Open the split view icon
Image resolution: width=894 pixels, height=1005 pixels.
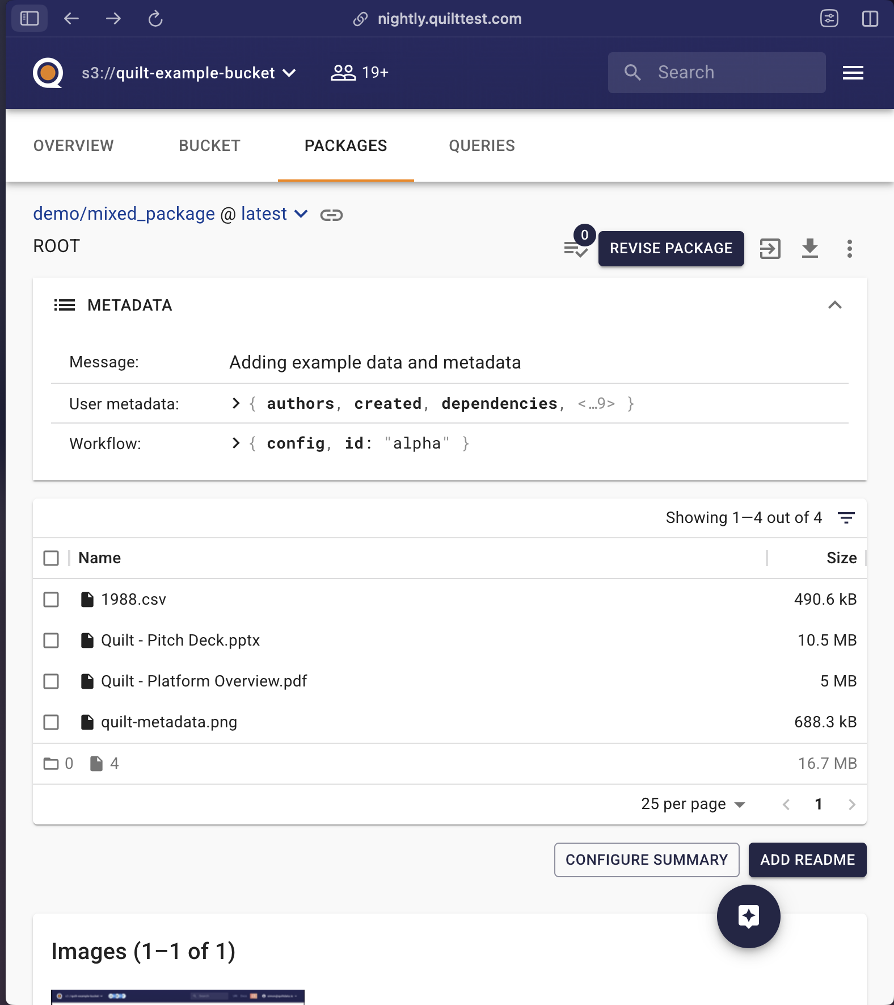click(870, 19)
